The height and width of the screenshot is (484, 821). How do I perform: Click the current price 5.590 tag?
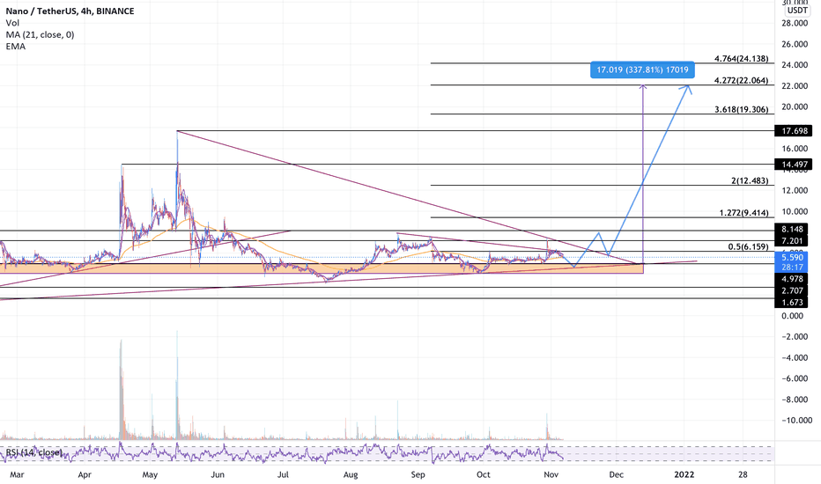pos(792,258)
